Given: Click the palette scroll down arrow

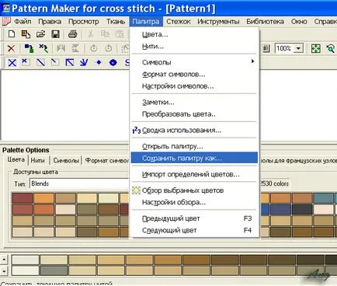Looking at the screenshot, I should tap(4, 271).
